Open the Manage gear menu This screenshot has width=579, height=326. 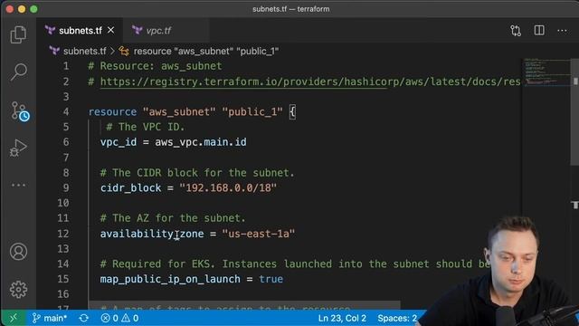point(18,290)
